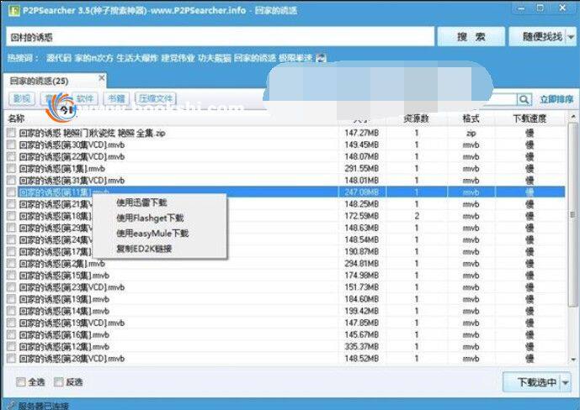
Task: Select the row 第19集.rmvb
Action: 285,299
